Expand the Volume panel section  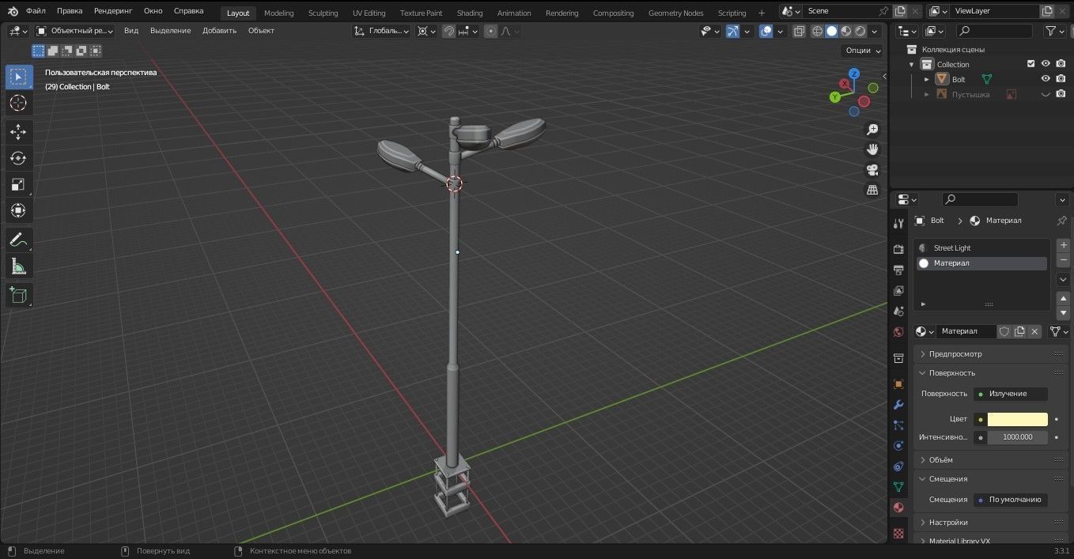991,459
